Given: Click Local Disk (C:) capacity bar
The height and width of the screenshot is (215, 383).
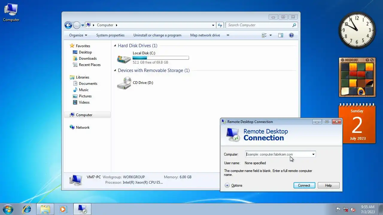Looking at the screenshot, I should [x=161, y=58].
